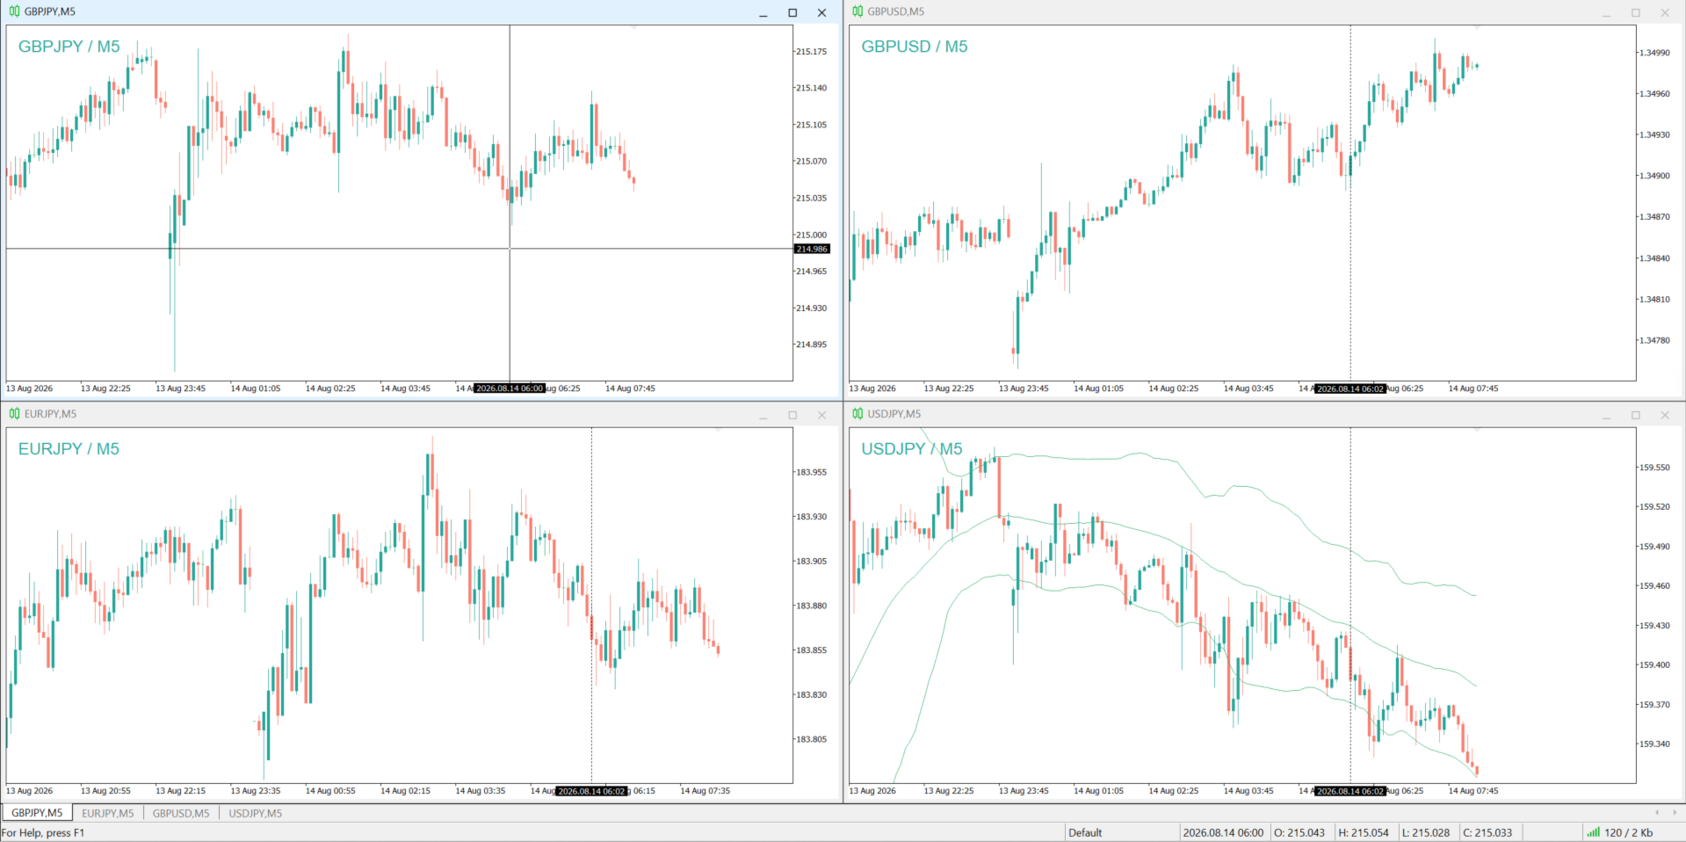1686x842 pixels.
Task: Click the chart shift triangle on GBPJPY chart
Action: 633,28
